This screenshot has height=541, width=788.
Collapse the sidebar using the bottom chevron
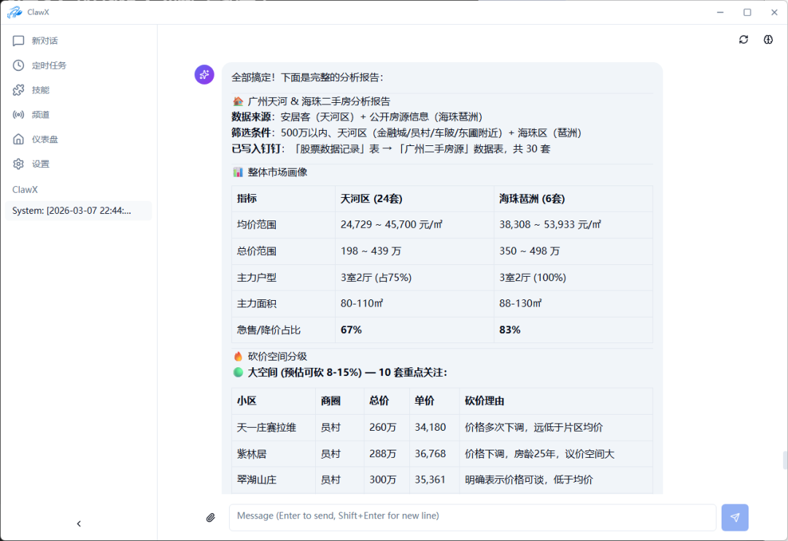click(79, 523)
